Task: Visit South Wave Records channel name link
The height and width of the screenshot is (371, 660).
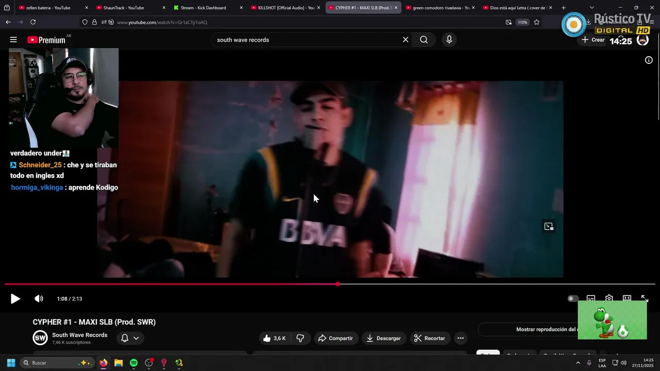Action: point(80,335)
